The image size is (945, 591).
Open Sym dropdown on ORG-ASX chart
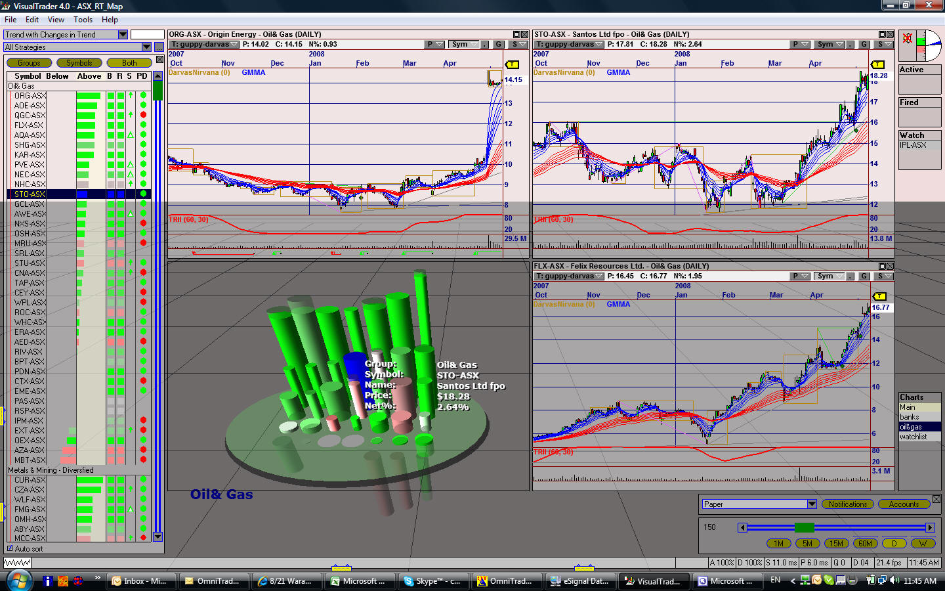[464, 44]
